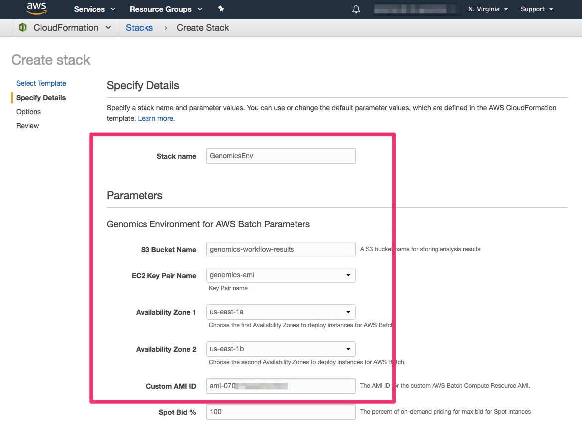
Task: Open the notifications bell icon
Action: (356, 9)
